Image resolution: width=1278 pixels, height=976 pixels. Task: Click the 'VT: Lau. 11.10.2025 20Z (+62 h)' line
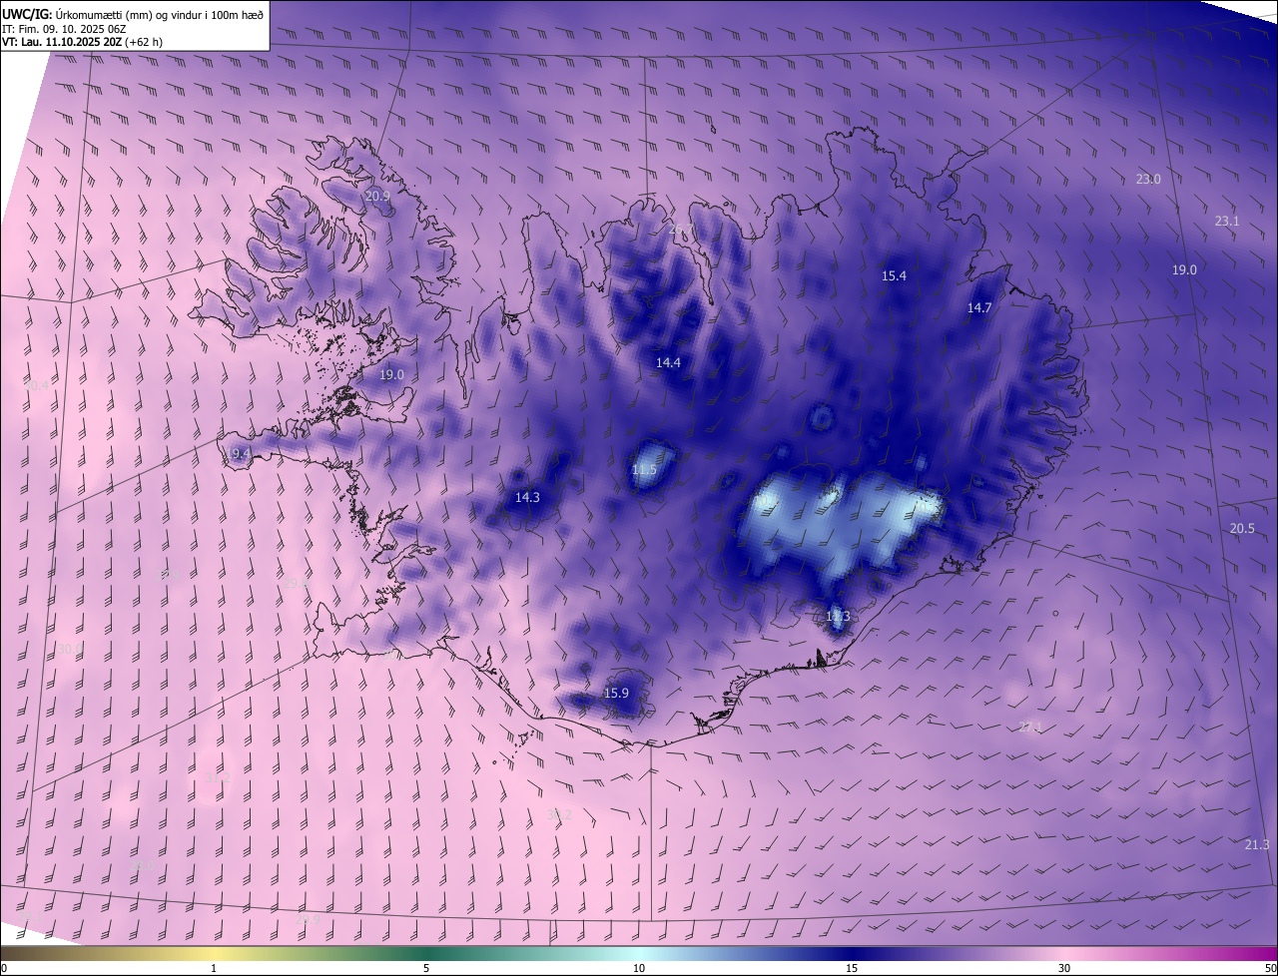82,43
